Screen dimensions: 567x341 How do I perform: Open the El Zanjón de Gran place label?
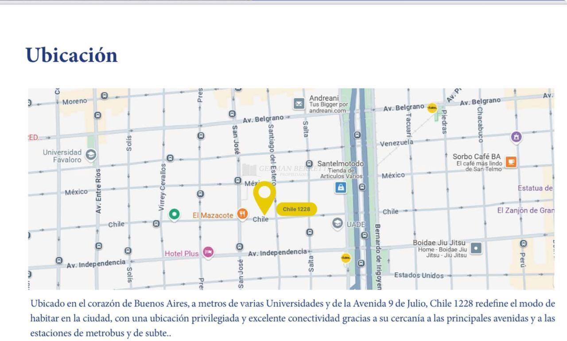[x=525, y=210]
